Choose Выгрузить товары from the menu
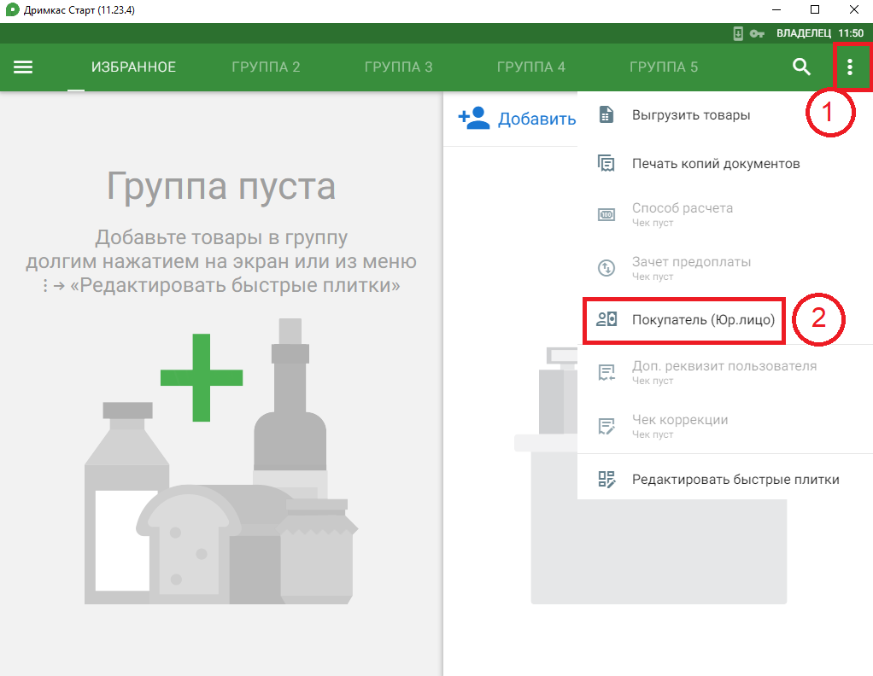 coord(691,115)
